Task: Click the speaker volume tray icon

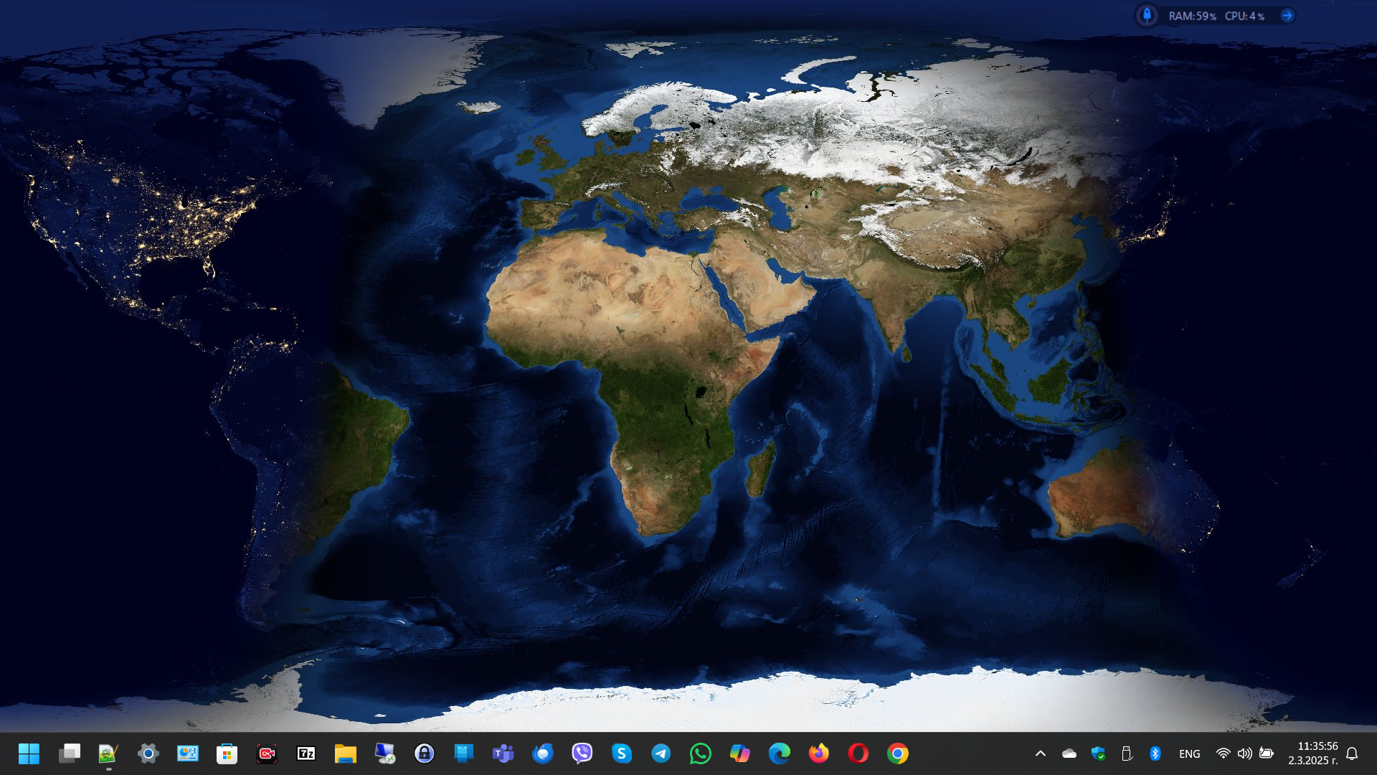Action: coord(1245,753)
